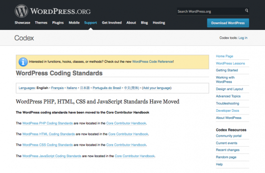This screenshot has width=265, height=173.
Task: Open WordPress CSS Coding Standards link
Action: click(x=47, y=145)
